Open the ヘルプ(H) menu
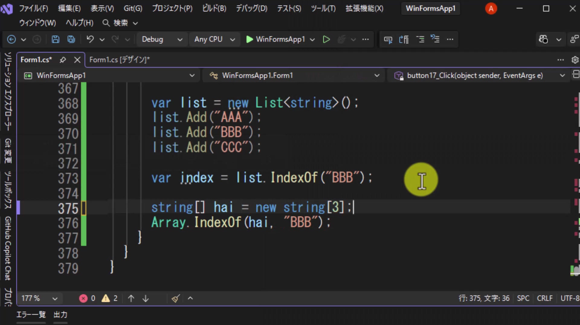Screen dimensions: 580x325 (79, 23)
